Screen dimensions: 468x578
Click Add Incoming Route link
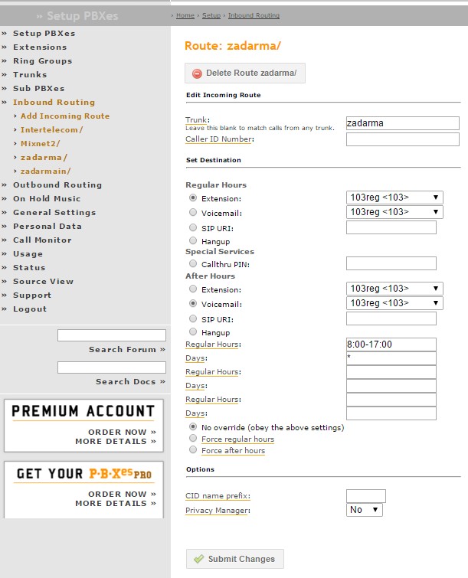click(65, 116)
